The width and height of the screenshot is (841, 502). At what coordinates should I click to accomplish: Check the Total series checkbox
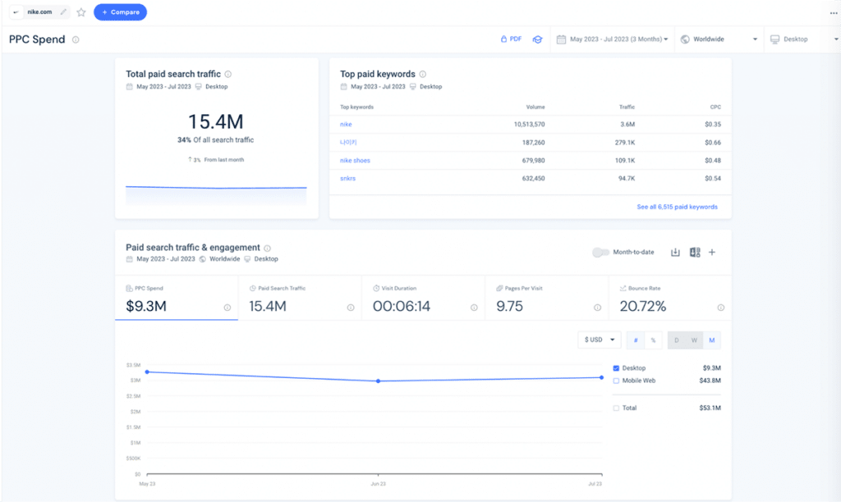click(616, 408)
